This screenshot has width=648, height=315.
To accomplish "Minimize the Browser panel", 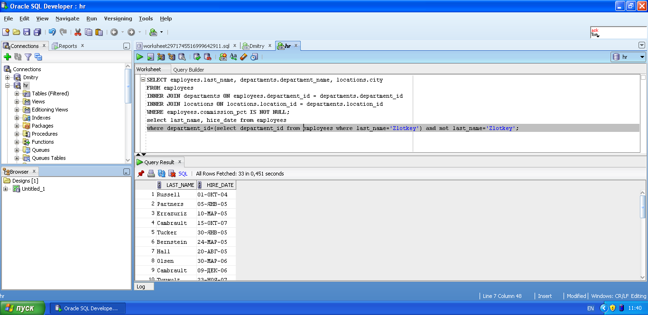I will 126,172.
